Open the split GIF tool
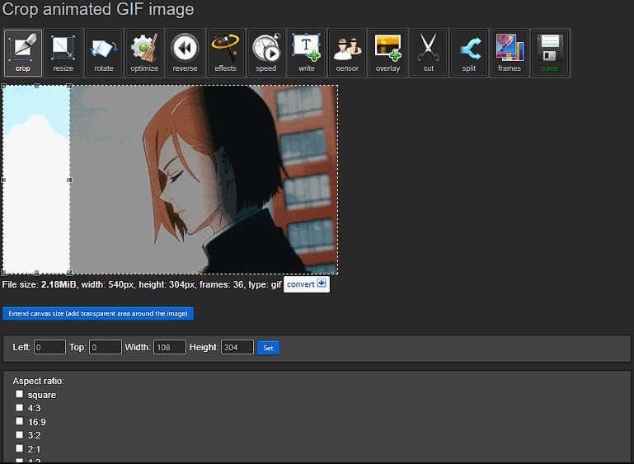 point(468,53)
